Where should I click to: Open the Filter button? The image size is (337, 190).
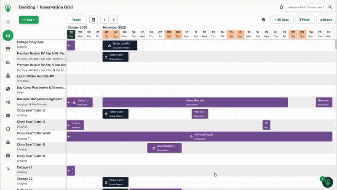pos(304,20)
